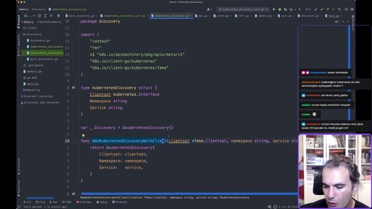
Task: Click the Git update project arrow icon
Action: click(x=316, y=9)
